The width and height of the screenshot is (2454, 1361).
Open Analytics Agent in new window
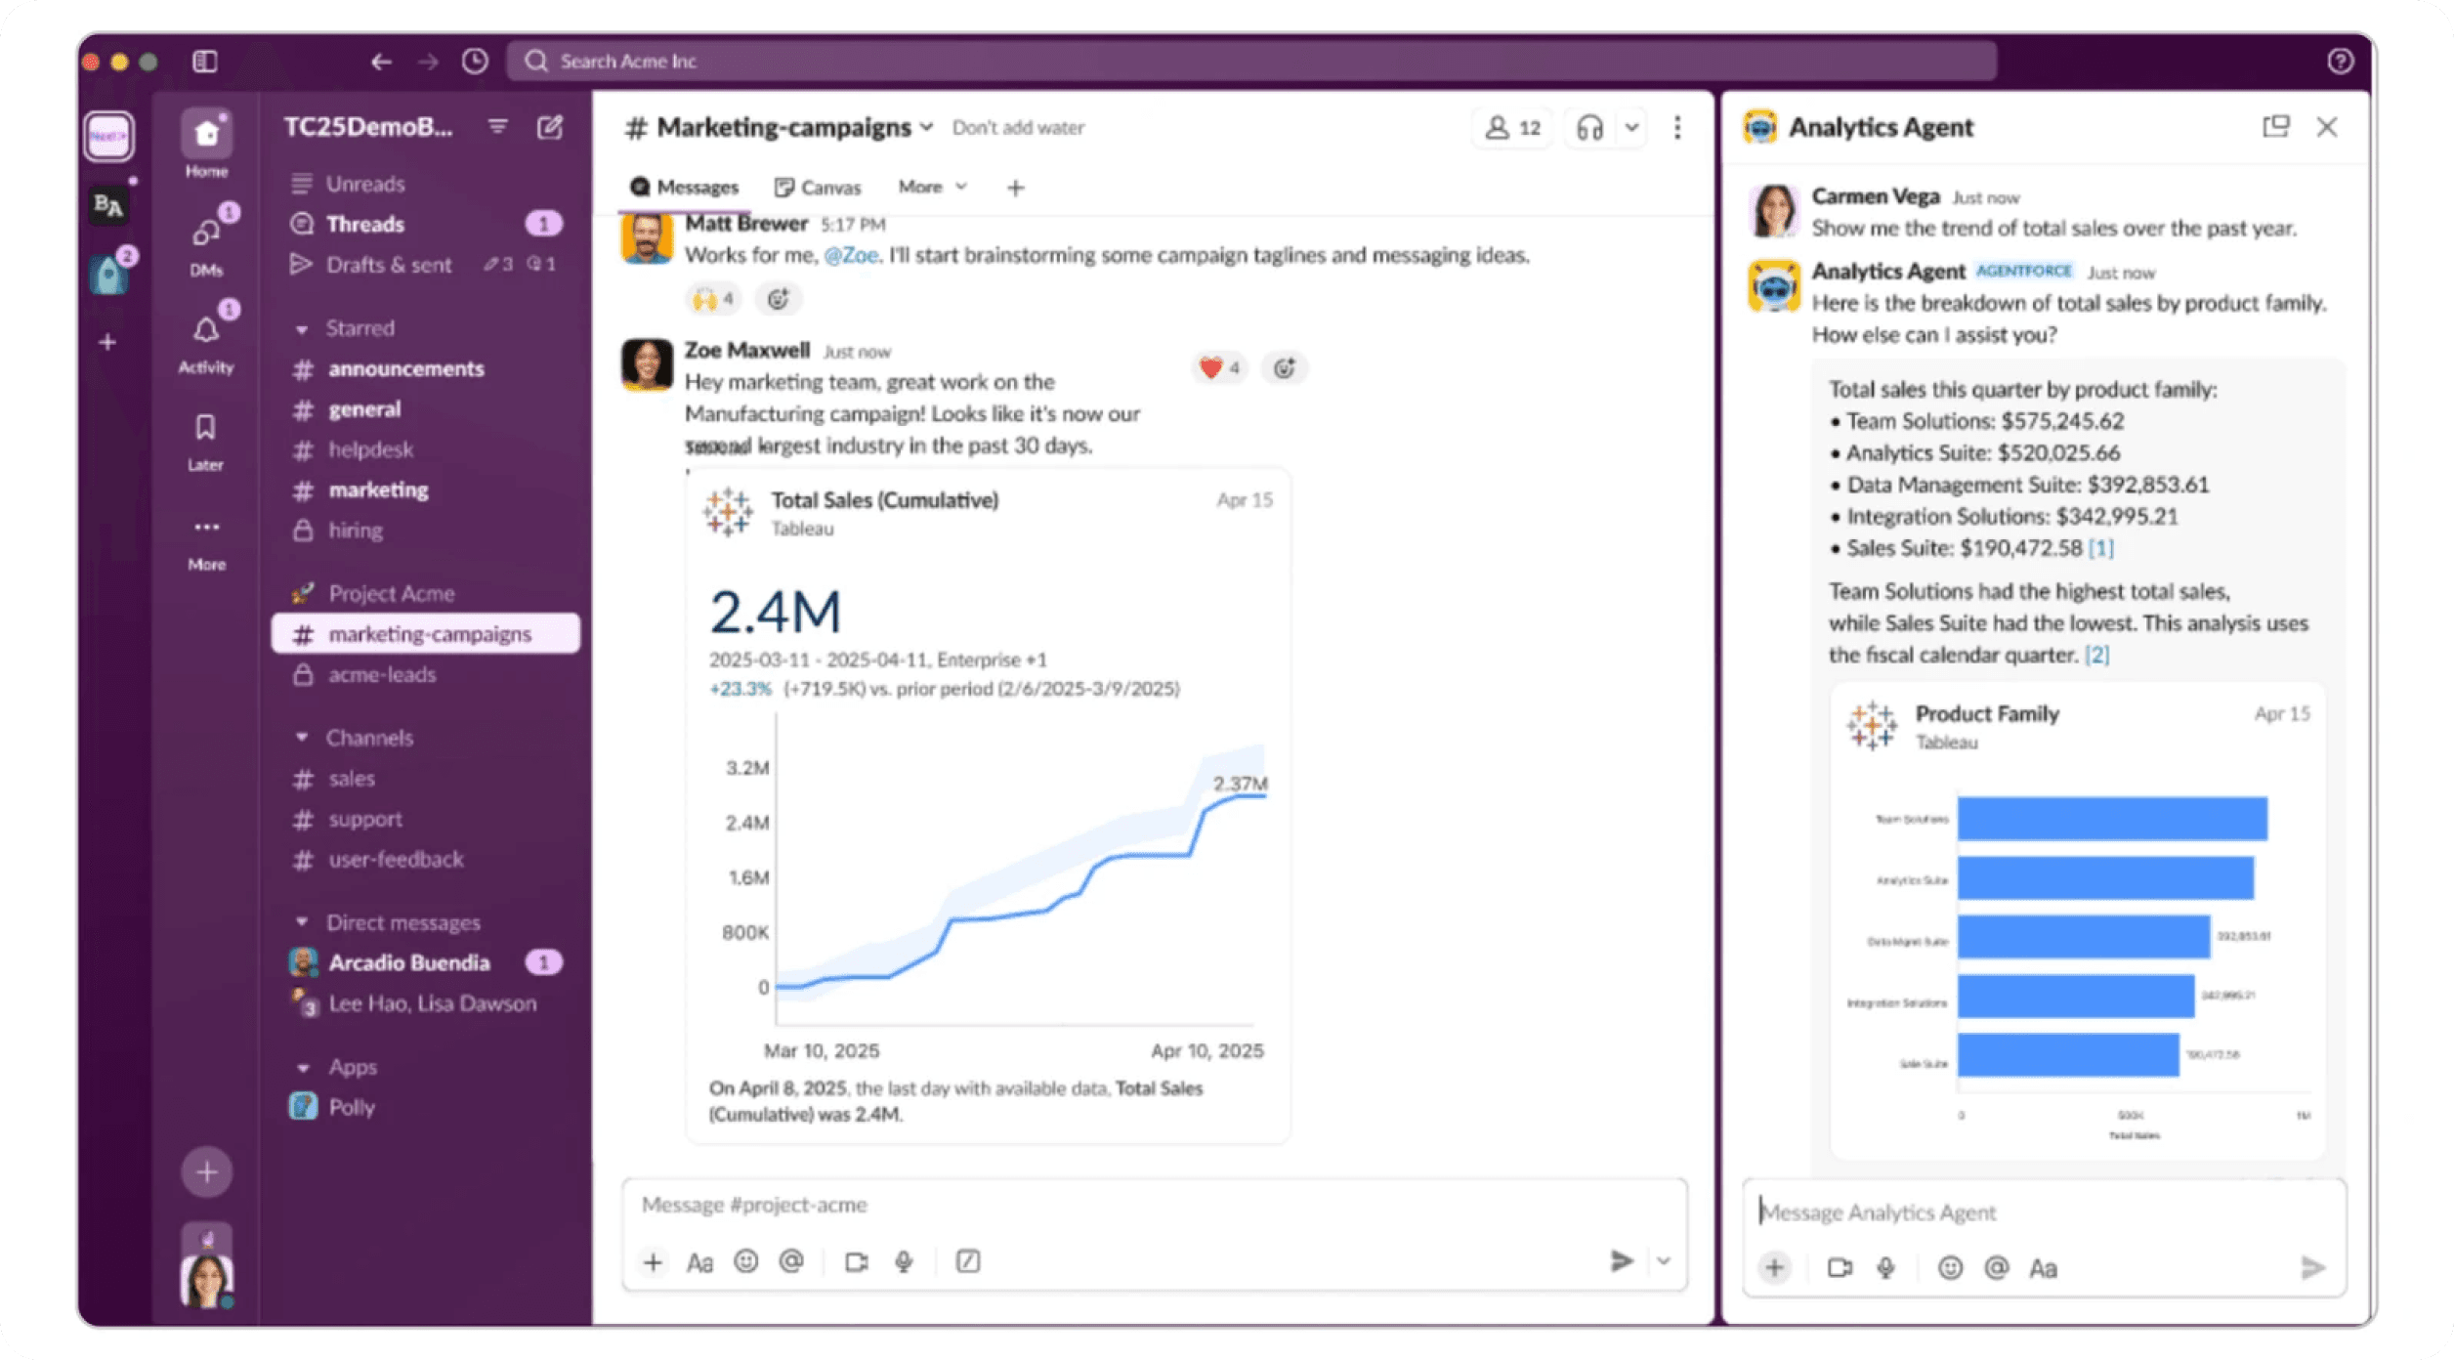(2275, 127)
